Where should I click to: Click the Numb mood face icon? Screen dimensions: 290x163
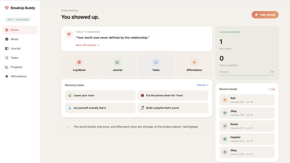click(225, 126)
